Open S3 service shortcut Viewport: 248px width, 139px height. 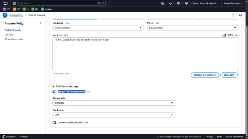pyautogui.click(x=25, y=9)
